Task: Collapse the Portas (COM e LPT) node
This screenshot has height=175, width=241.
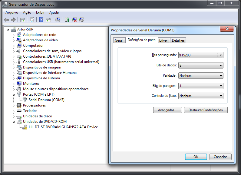Action: (14, 94)
